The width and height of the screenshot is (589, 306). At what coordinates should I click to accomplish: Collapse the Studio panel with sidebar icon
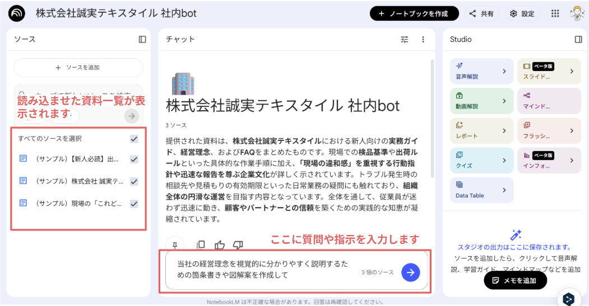(578, 39)
